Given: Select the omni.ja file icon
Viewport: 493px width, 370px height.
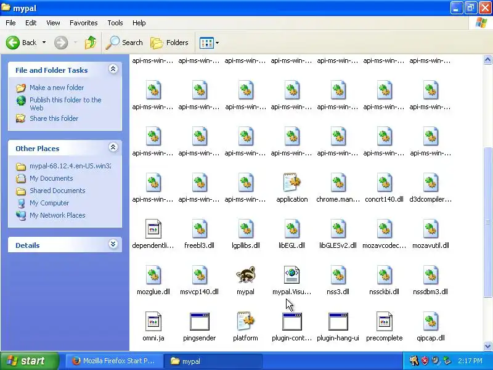Looking at the screenshot, I should point(153,321).
